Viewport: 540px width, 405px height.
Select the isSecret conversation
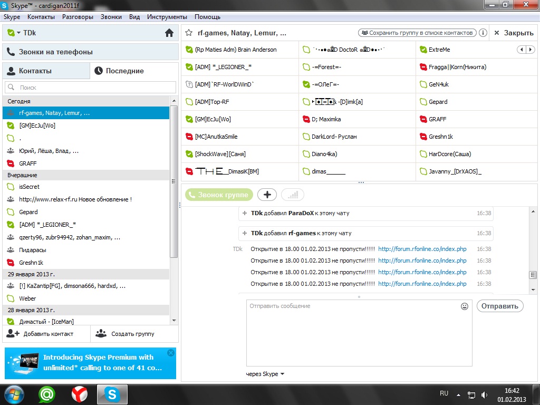86,187
